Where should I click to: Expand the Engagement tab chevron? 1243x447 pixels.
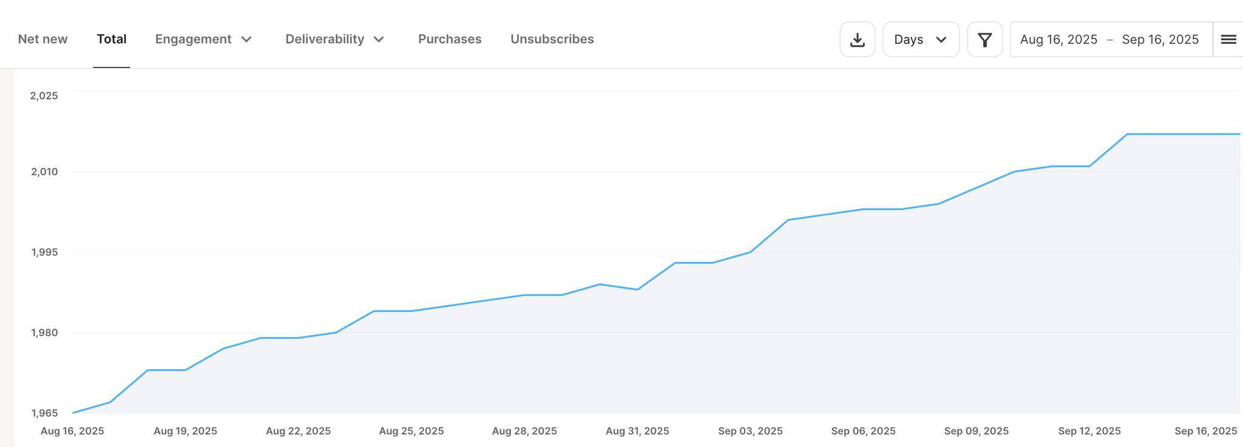point(246,39)
